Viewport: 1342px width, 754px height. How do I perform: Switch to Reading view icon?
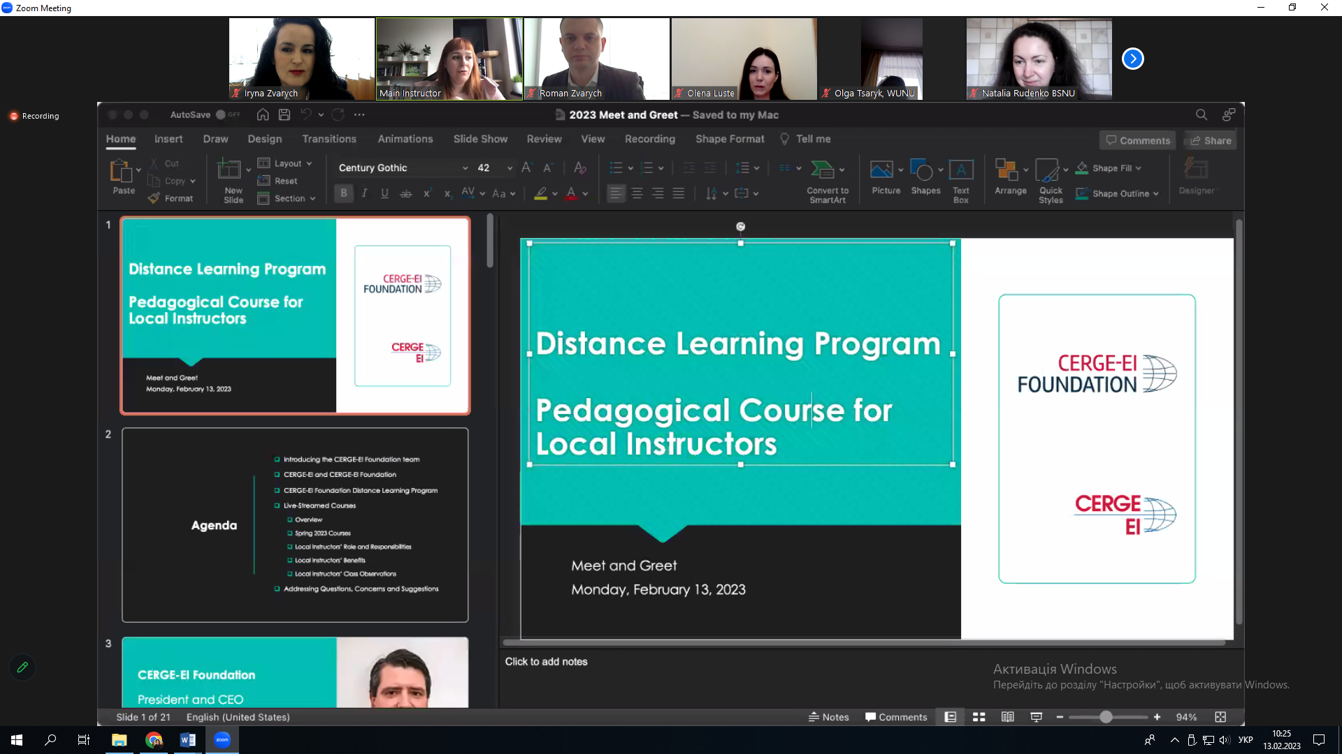point(1007,717)
